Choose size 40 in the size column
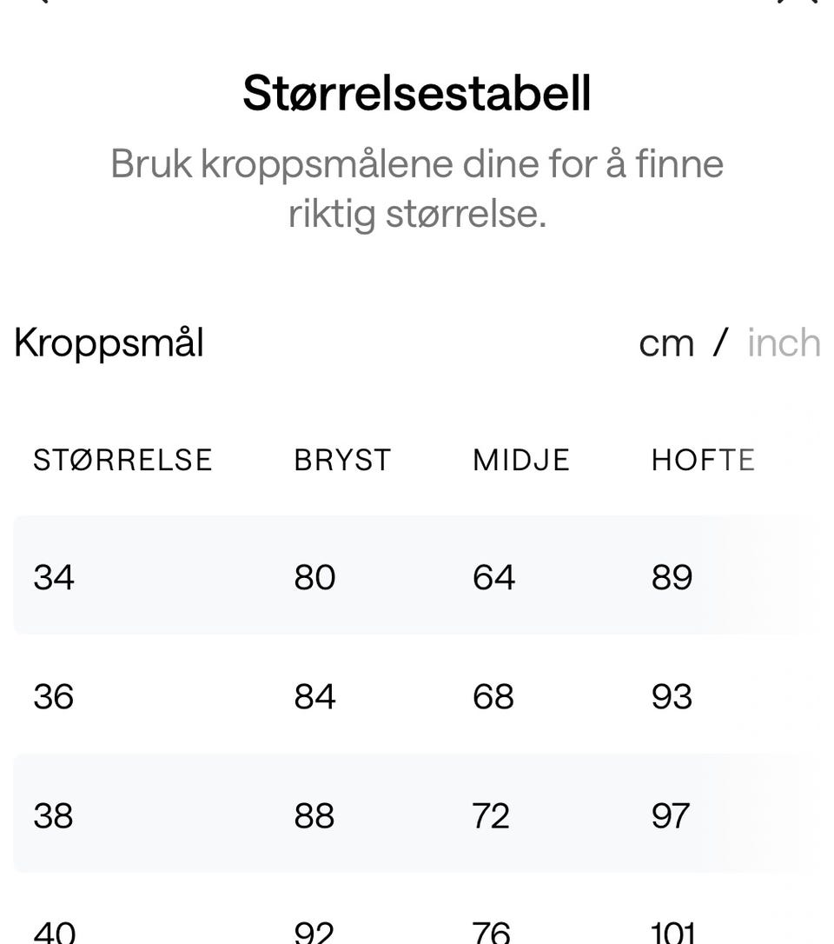Image resolution: width=834 pixels, height=944 pixels. (54, 932)
